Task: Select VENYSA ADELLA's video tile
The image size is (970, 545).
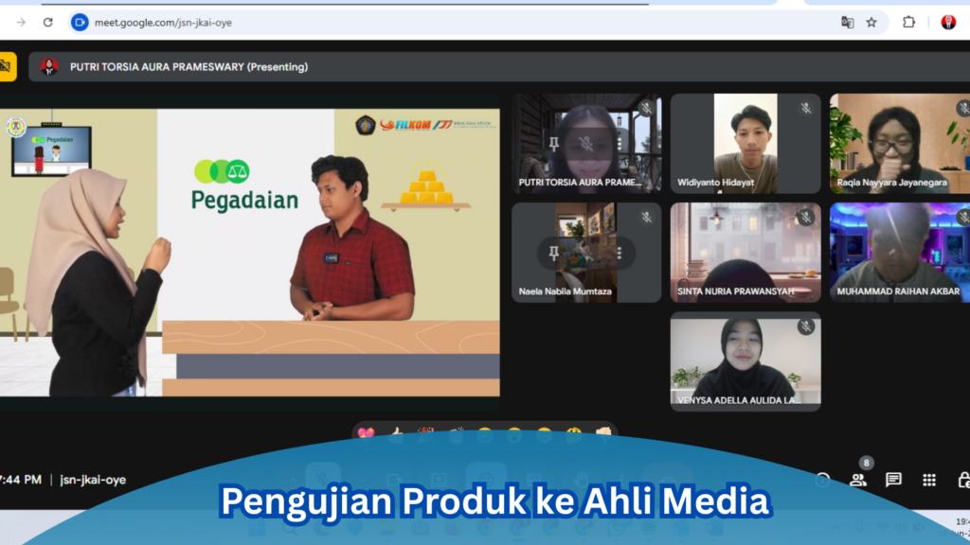Action: 745,360
